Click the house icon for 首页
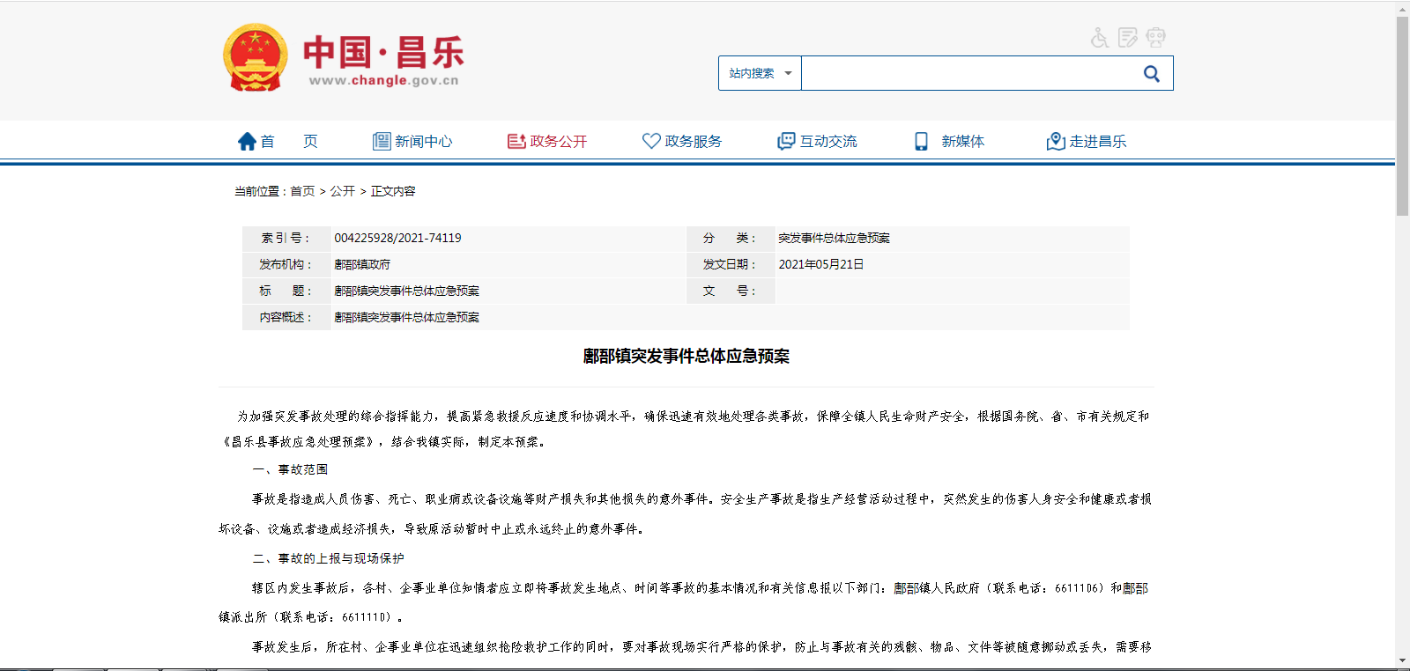1410x671 pixels. (x=247, y=142)
